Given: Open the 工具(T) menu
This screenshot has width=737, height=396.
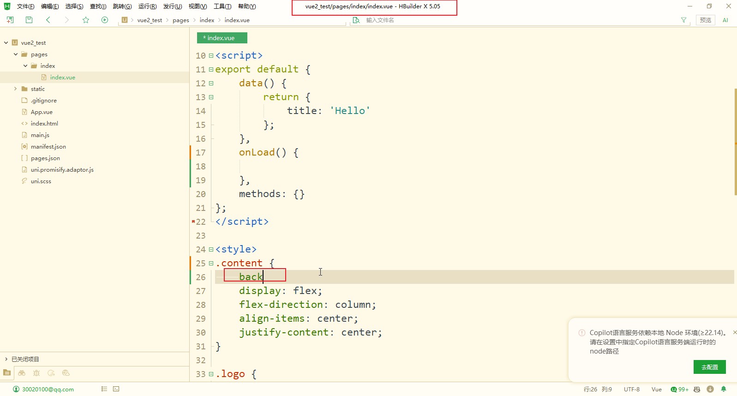Looking at the screenshot, I should 222,6.
